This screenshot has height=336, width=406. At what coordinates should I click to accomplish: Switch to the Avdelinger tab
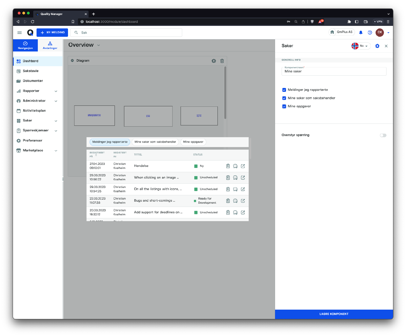click(50, 45)
